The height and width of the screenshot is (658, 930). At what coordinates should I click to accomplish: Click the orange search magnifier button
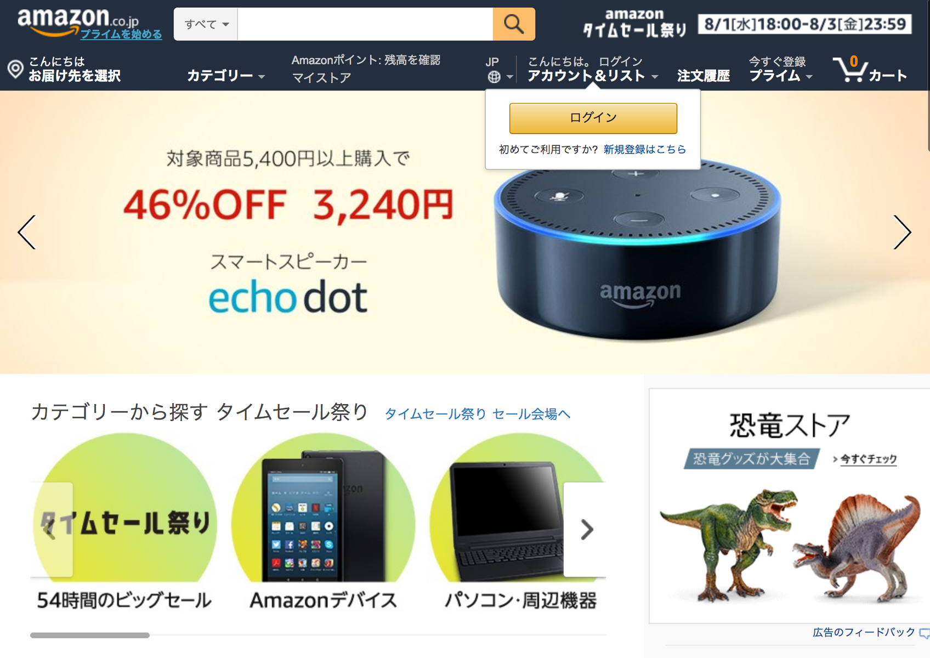[514, 24]
